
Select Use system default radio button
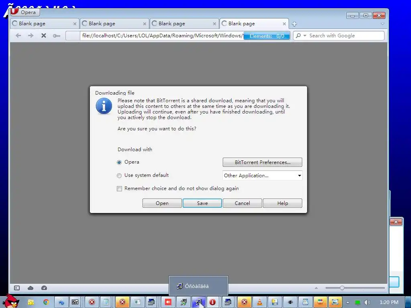coord(119,176)
